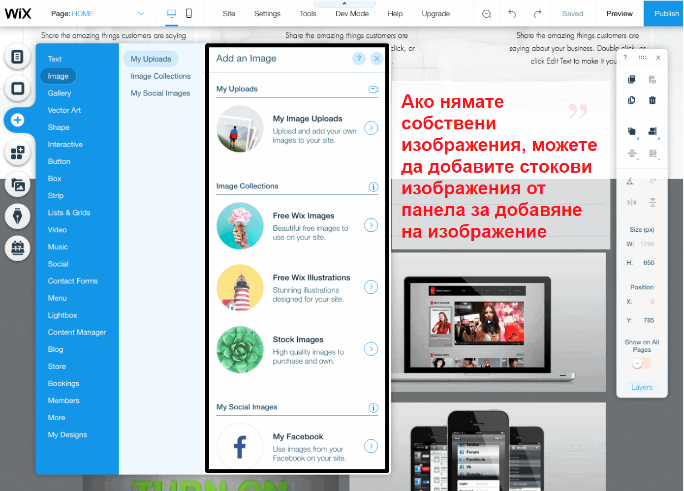This screenshot has width=684, height=491.
Task: Open the Dev Mode menu
Action: pyautogui.click(x=352, y=14)
